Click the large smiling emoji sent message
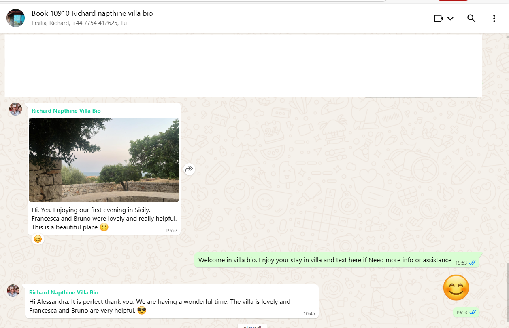This screenshot has height=328, width=509. point(456,288)
